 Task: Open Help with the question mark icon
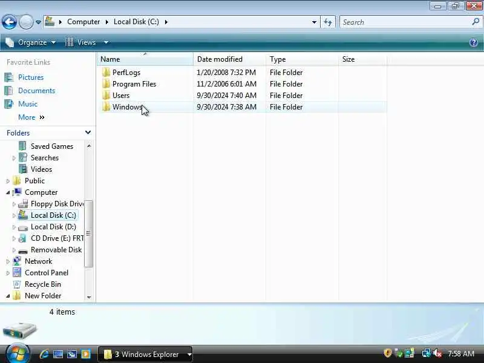[474, 42]
